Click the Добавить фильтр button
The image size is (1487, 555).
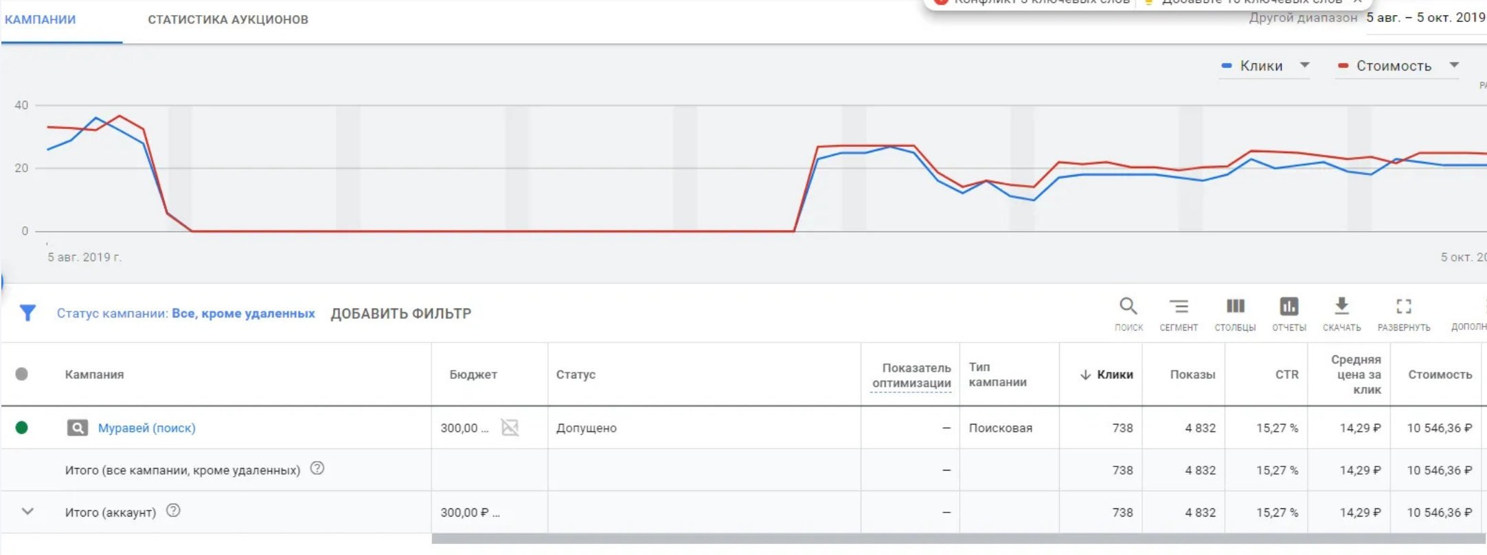[x=401, y=314]
